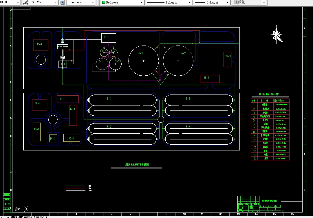The height and width of the screenshot is (218, 313).
Task: Select the label 17-1 in the red box
Action: 228,56
